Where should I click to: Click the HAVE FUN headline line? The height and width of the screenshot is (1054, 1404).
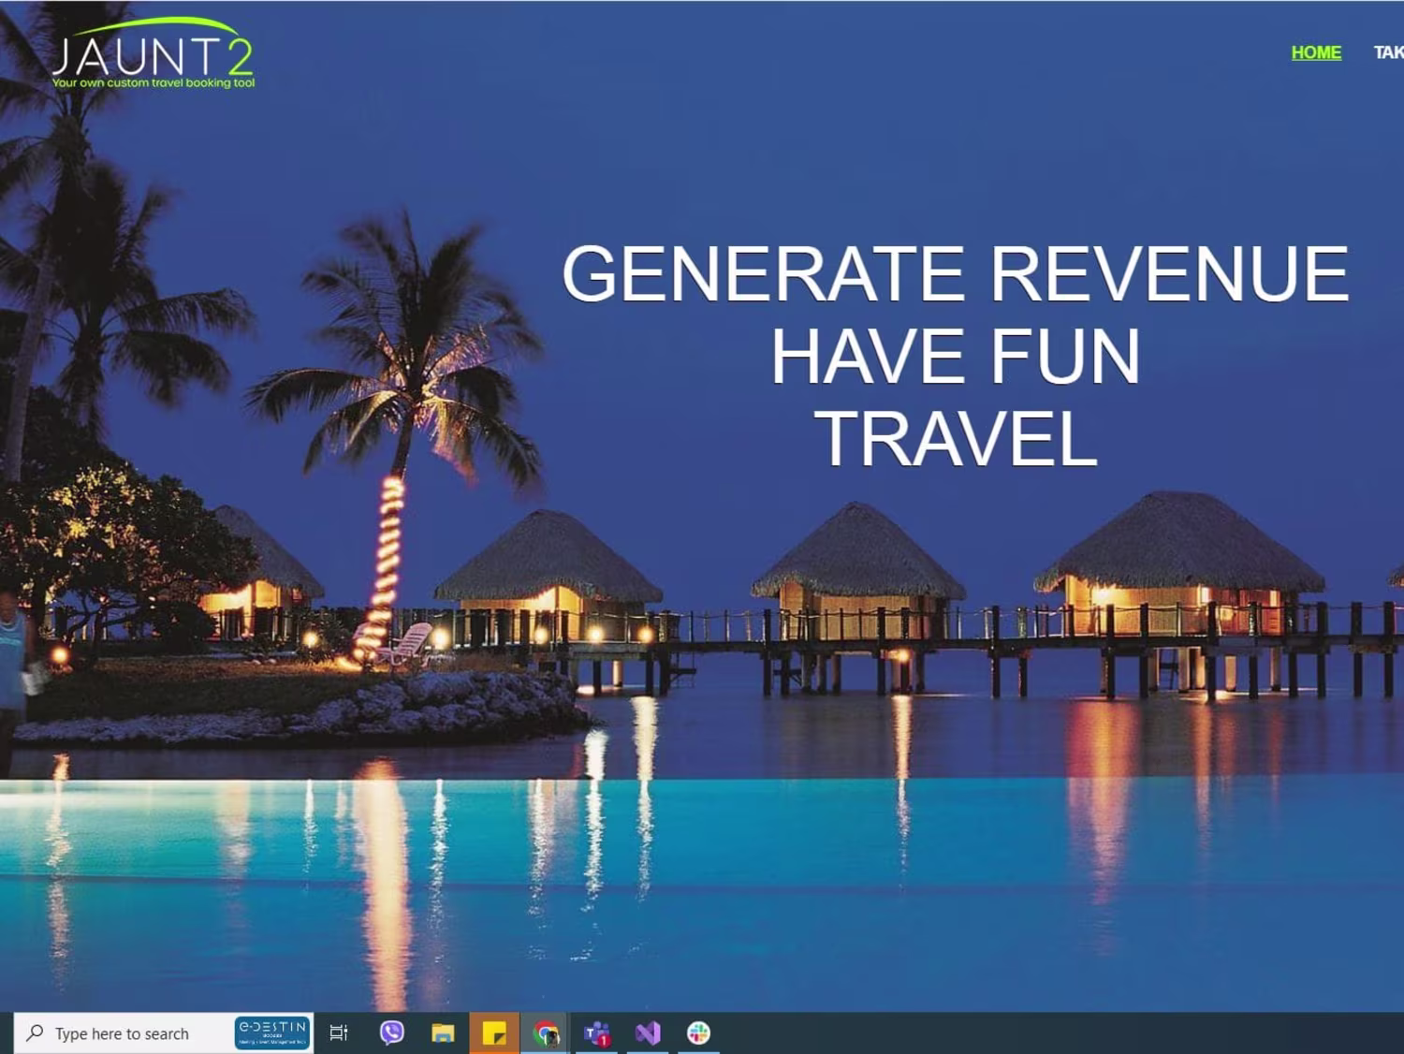[x=955, y=356]
